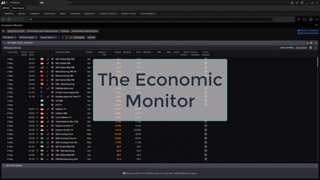
Task: Switch to the TOPNEWS window tab
Action: (15, 2)
